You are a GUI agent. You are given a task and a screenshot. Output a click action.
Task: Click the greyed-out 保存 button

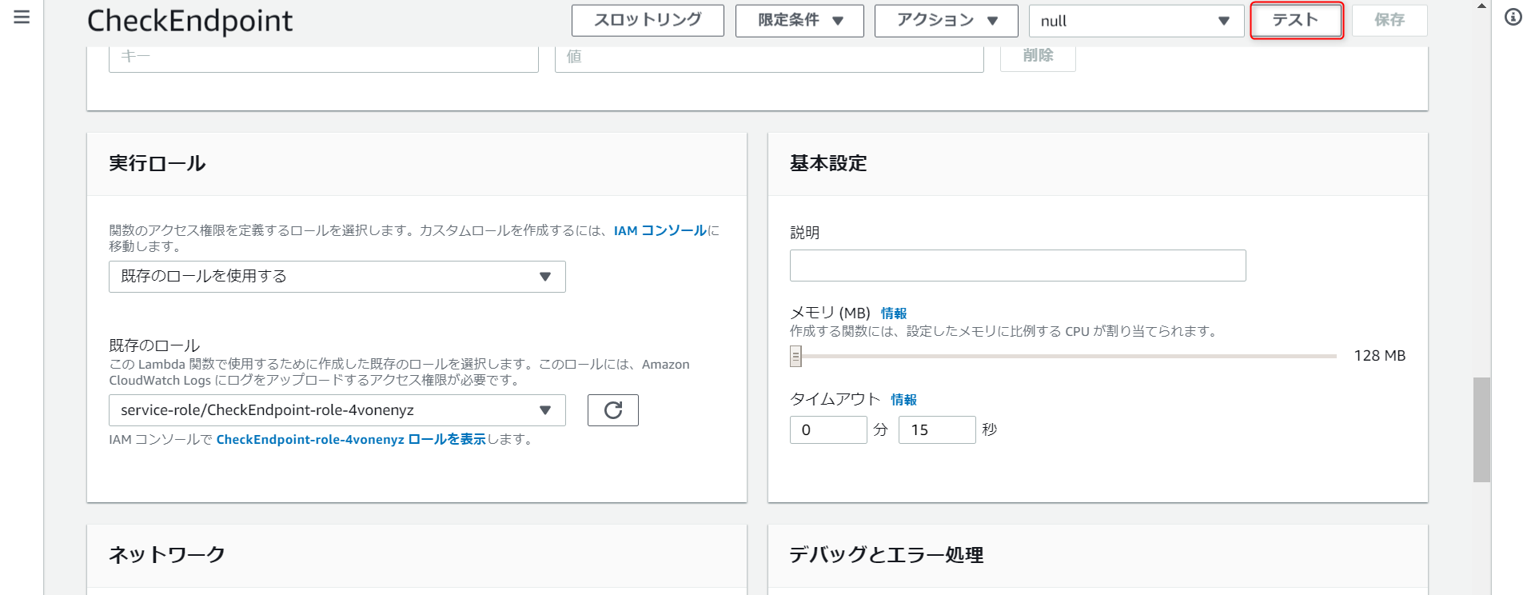(x=1389, y=20)
